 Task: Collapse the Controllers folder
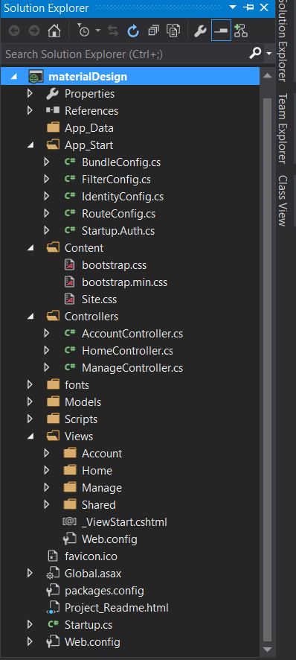[x=30, y=317]
